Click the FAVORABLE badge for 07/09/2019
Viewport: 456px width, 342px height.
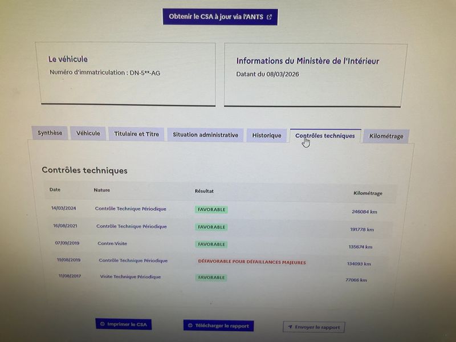(x=211, y=245)
